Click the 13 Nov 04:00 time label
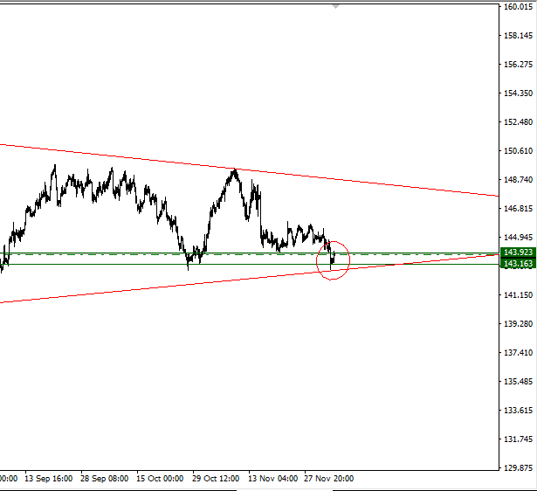The height and width of the screenshot is (491, 537). pyautogui.click(x=273, y=478)
